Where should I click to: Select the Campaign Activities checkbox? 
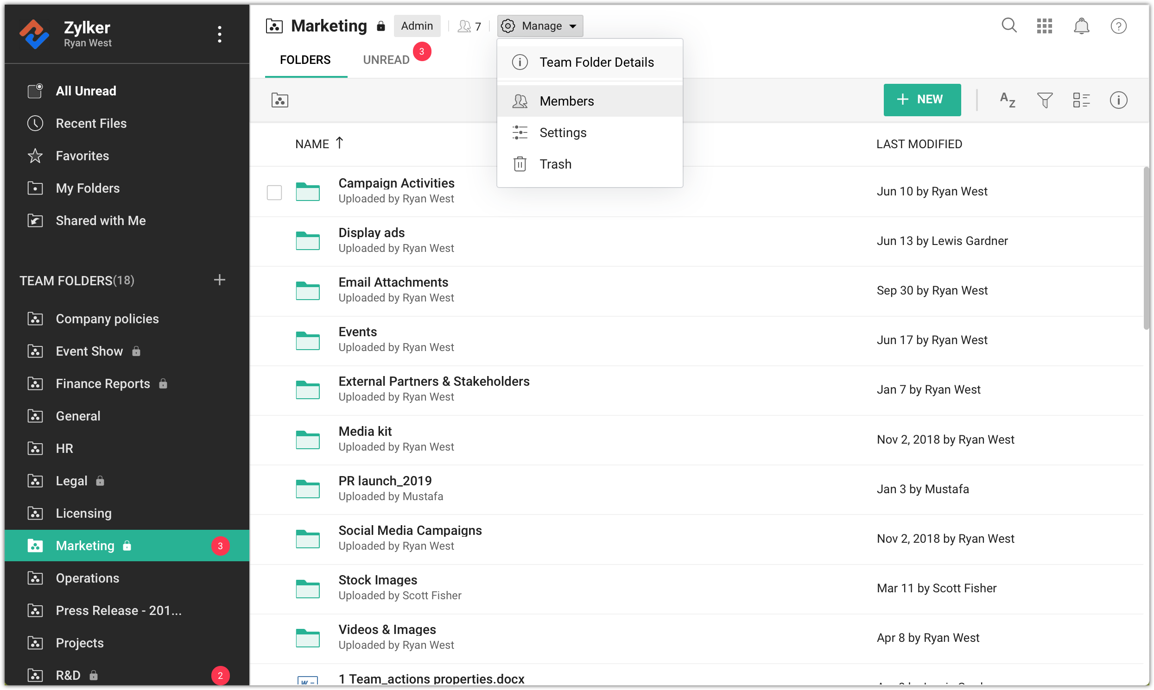click(274, 192)
